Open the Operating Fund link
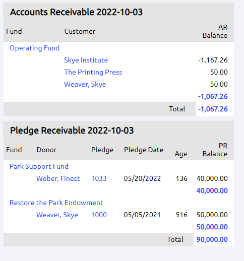This screenshot has width=244, height=261. coord(34,48)
